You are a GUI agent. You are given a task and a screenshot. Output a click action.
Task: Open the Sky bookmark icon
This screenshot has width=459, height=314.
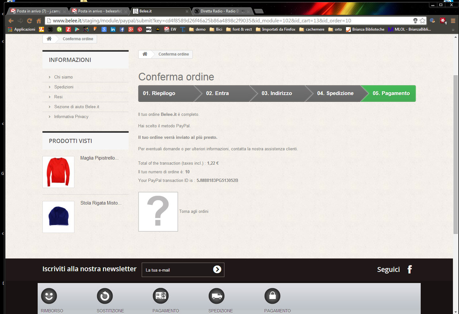click(x=149, y=29)
